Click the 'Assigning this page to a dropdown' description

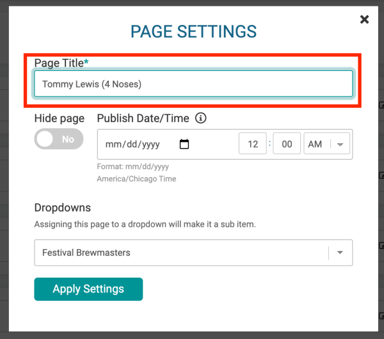click(x=145, y=224)
